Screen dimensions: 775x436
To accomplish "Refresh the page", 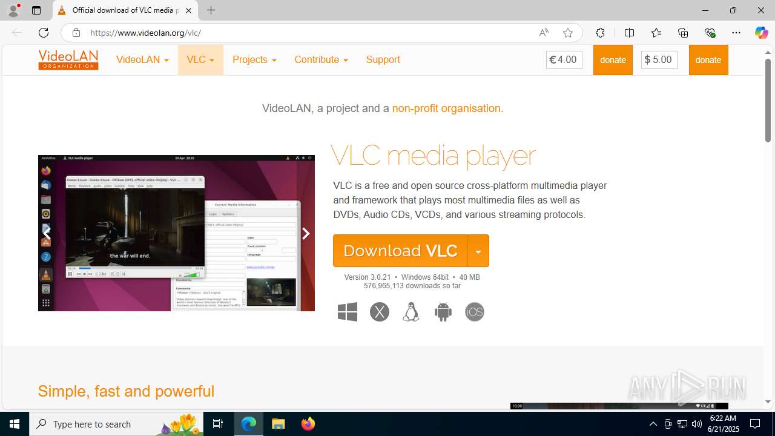I will coord(44,33).
